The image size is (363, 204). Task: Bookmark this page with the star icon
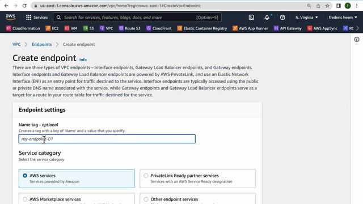[327, 6]
